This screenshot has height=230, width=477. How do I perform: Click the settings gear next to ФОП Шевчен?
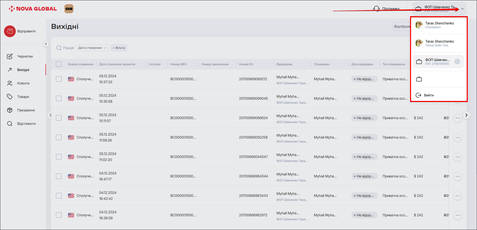[457, 62]
